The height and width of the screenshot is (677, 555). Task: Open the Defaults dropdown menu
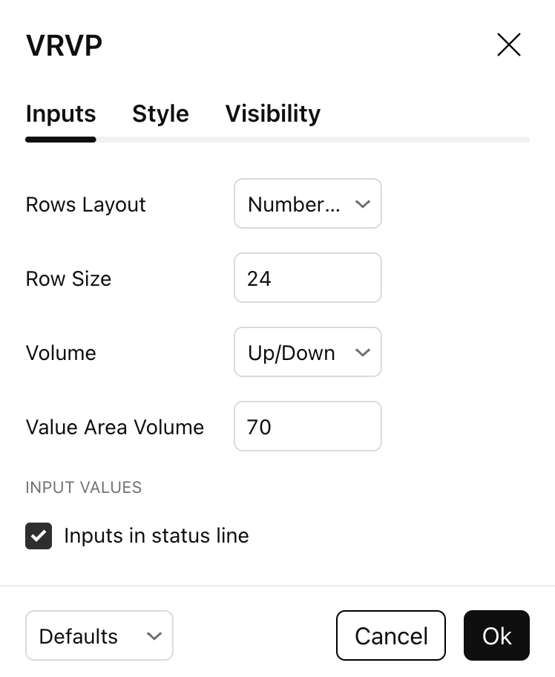click(x=99, y=635)
